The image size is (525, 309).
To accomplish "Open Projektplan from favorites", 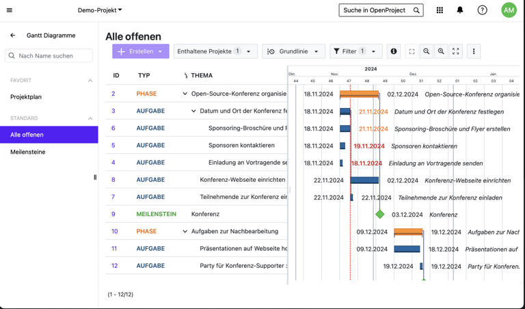I will coord(26,97).
